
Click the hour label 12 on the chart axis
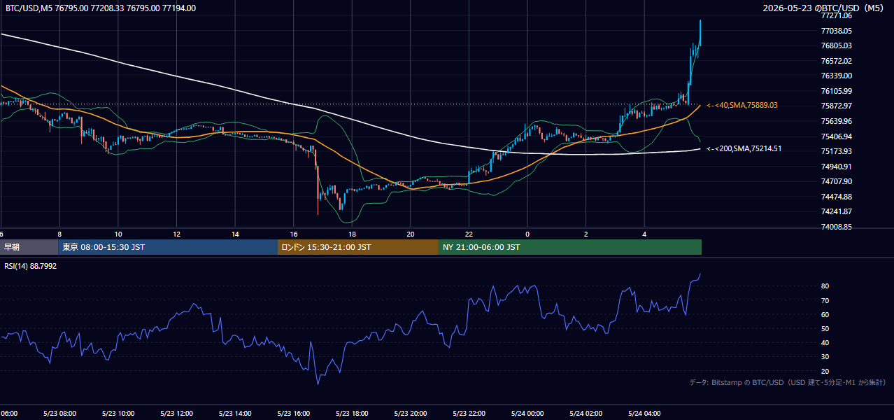tap(176, 234)
